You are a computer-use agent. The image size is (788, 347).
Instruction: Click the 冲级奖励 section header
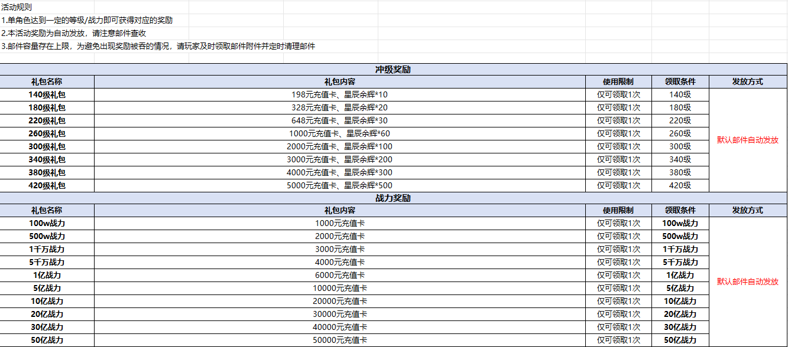(x=393, y=69)
